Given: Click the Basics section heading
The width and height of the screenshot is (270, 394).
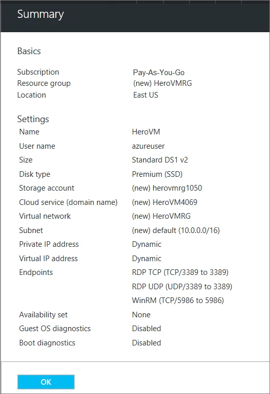Looking at the screenshot, I should [29, 51].
